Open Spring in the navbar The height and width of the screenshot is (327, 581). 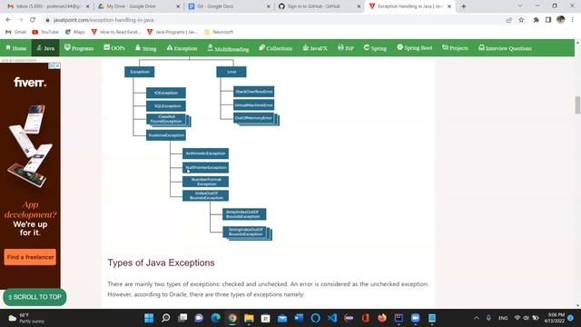(375, 48)
